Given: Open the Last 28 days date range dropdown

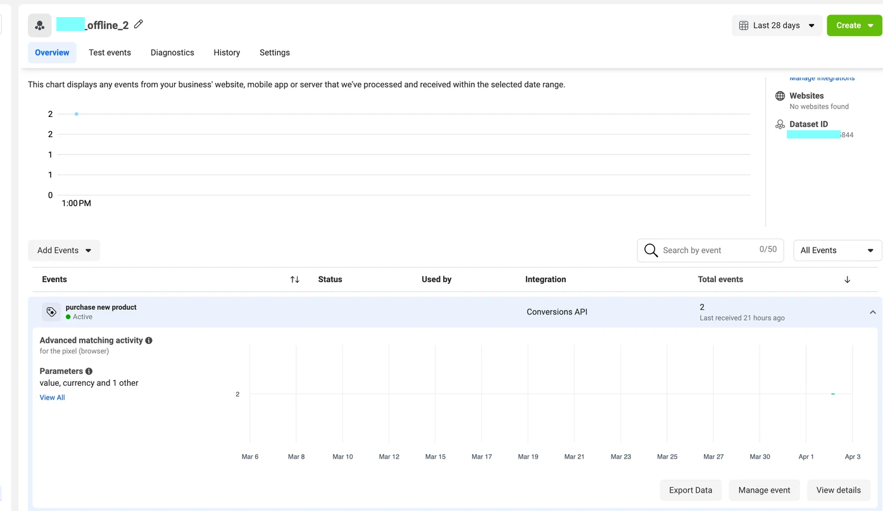Looking at the screenshot, I should click(777, 25).
